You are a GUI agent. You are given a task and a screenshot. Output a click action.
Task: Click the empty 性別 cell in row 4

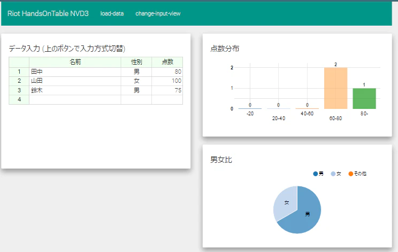[x=136, y=99]
